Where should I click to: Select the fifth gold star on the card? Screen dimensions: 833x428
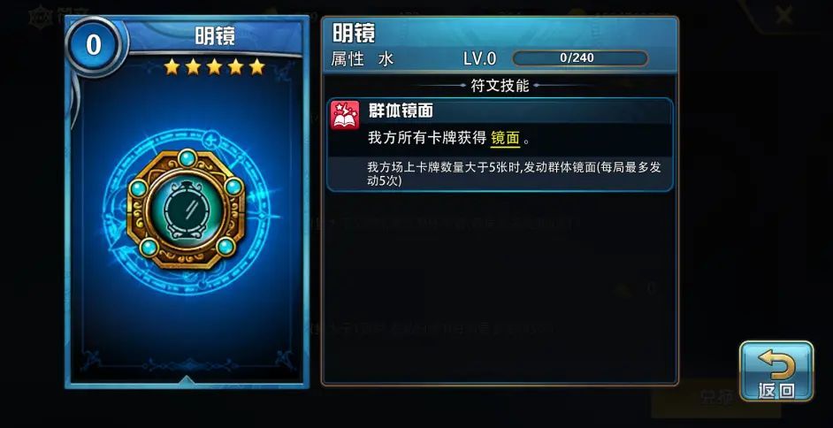pyautogui.click(x=257, y=67)
